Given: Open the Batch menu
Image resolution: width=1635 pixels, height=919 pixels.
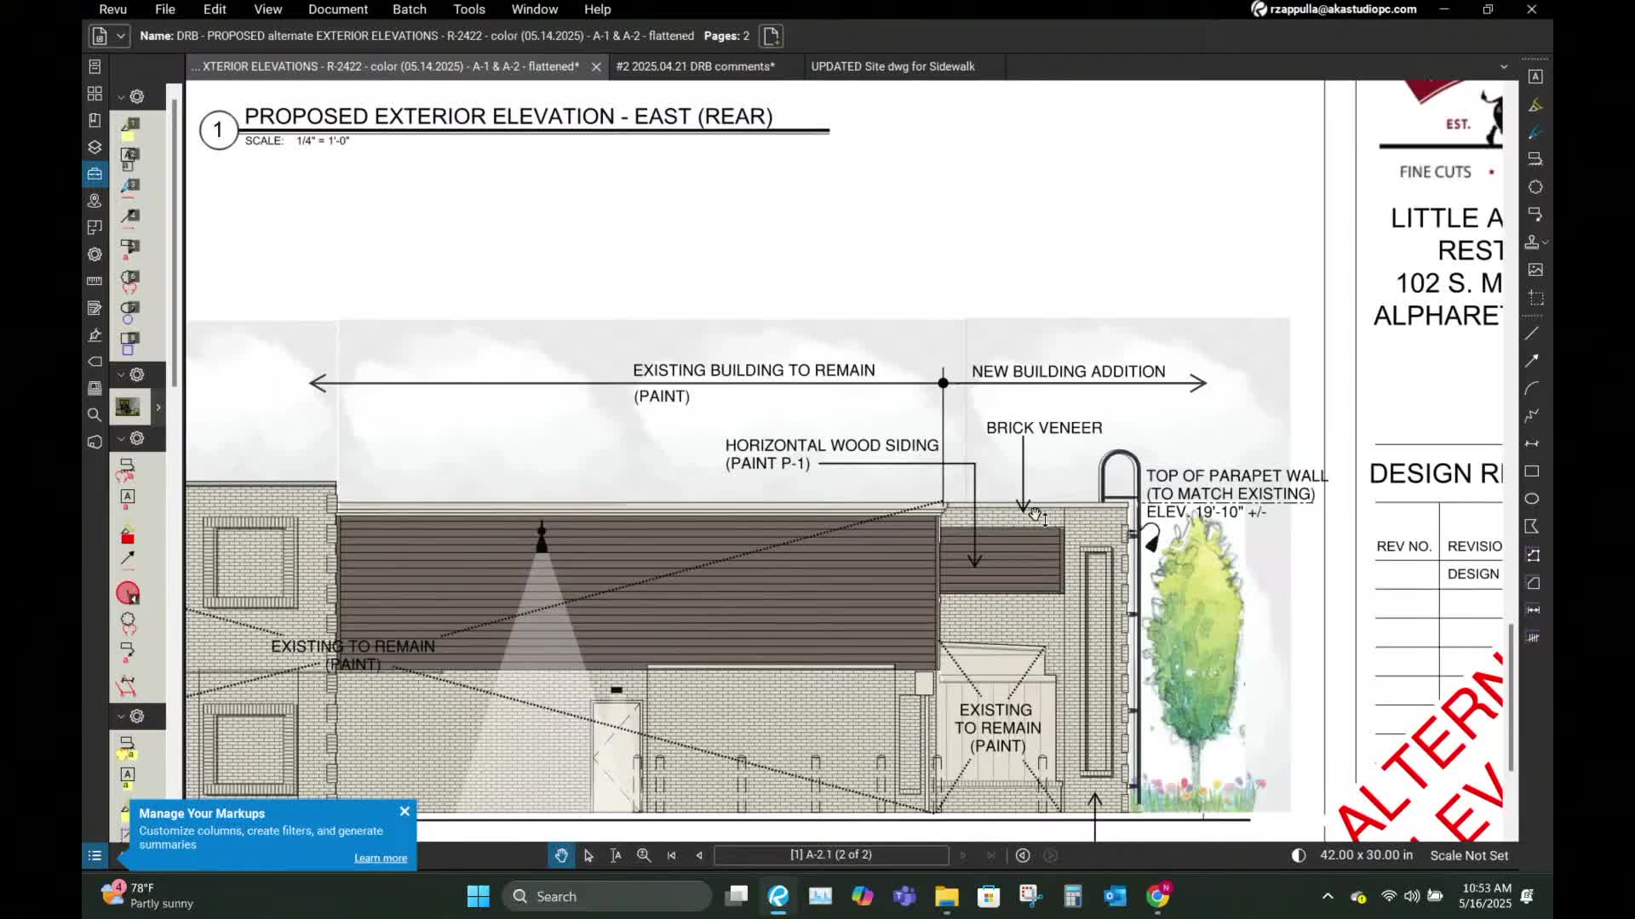Looking at the screenshot, I should 410,9.
